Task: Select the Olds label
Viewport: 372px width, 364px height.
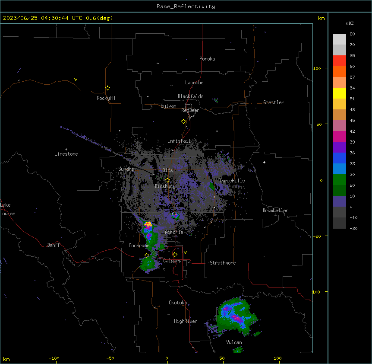Action: (x=167, y=170)
